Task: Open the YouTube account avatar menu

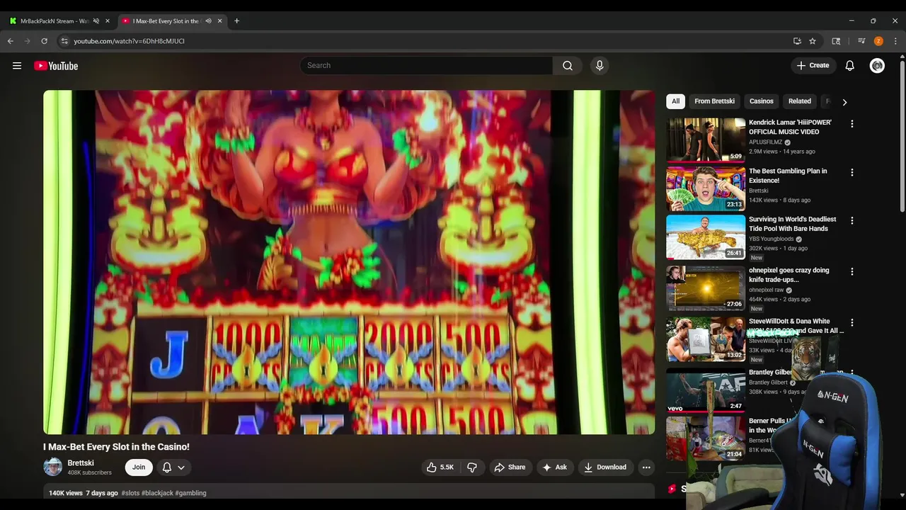Action: pos(878,66)
